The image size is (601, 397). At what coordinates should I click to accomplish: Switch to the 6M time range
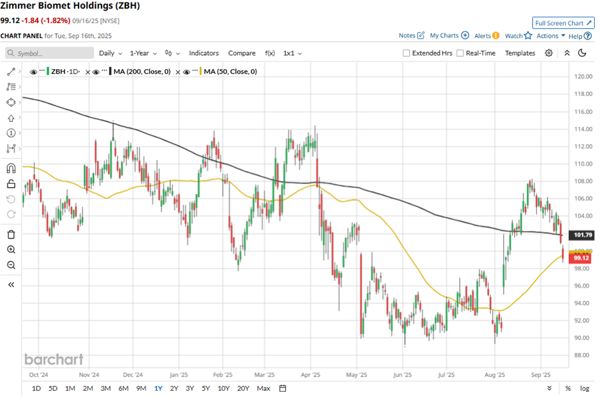point(123,388)
